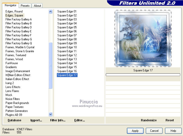Select the highlighted Square Edge 17 filter
The width and height of the screenshot is (183, 136).
point(67,75)
